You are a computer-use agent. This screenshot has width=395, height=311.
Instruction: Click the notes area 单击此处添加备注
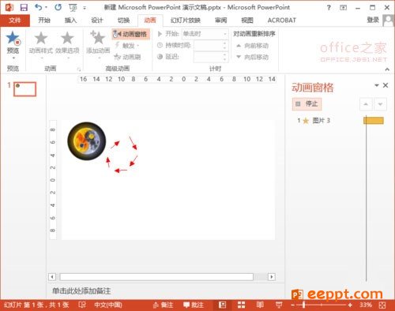coord(81,290)
